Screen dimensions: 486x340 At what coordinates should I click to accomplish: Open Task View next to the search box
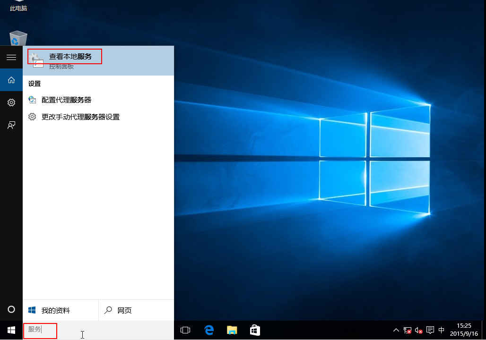(x=185, y=330)
